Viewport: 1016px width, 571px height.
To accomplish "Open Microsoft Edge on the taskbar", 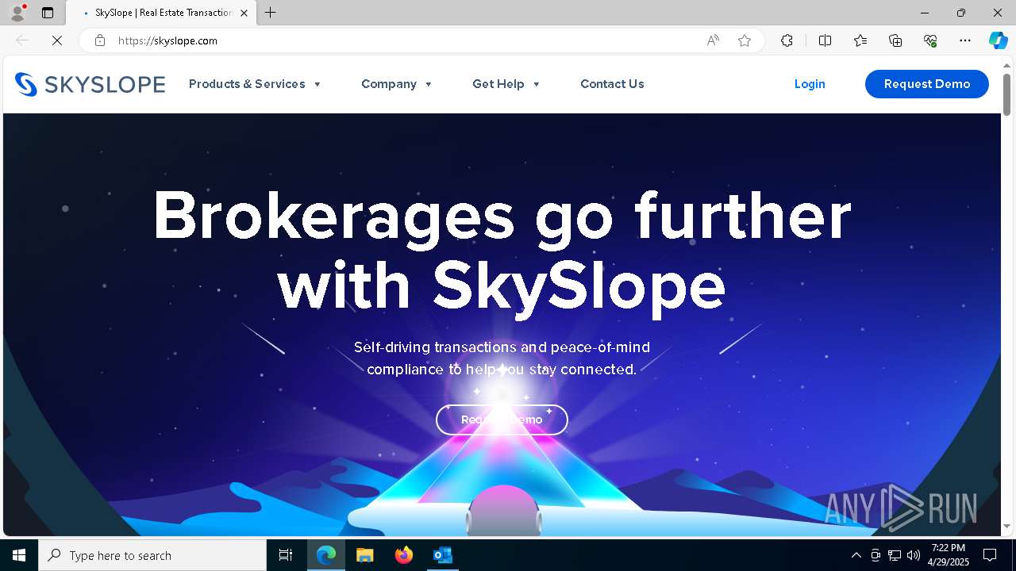I will (x=326, y=555).
